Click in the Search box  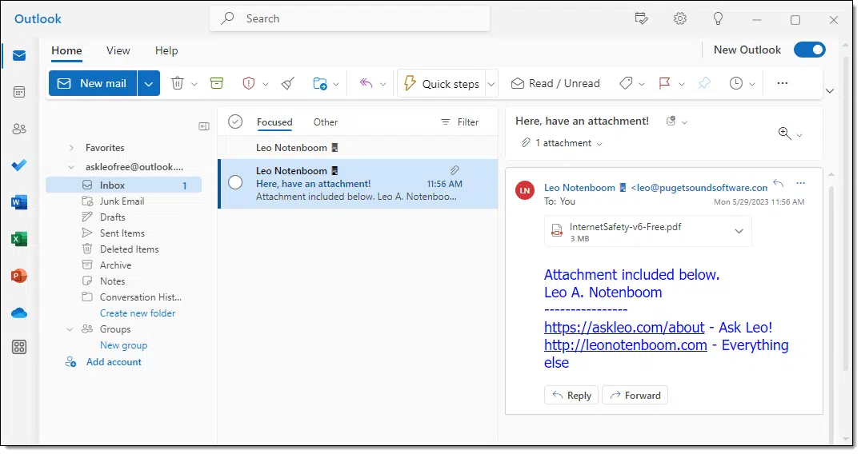click(350, 18)
